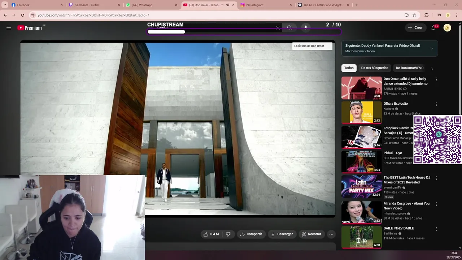
Task: Start voice search with the microphone
Action: click(x=306, y=28)
